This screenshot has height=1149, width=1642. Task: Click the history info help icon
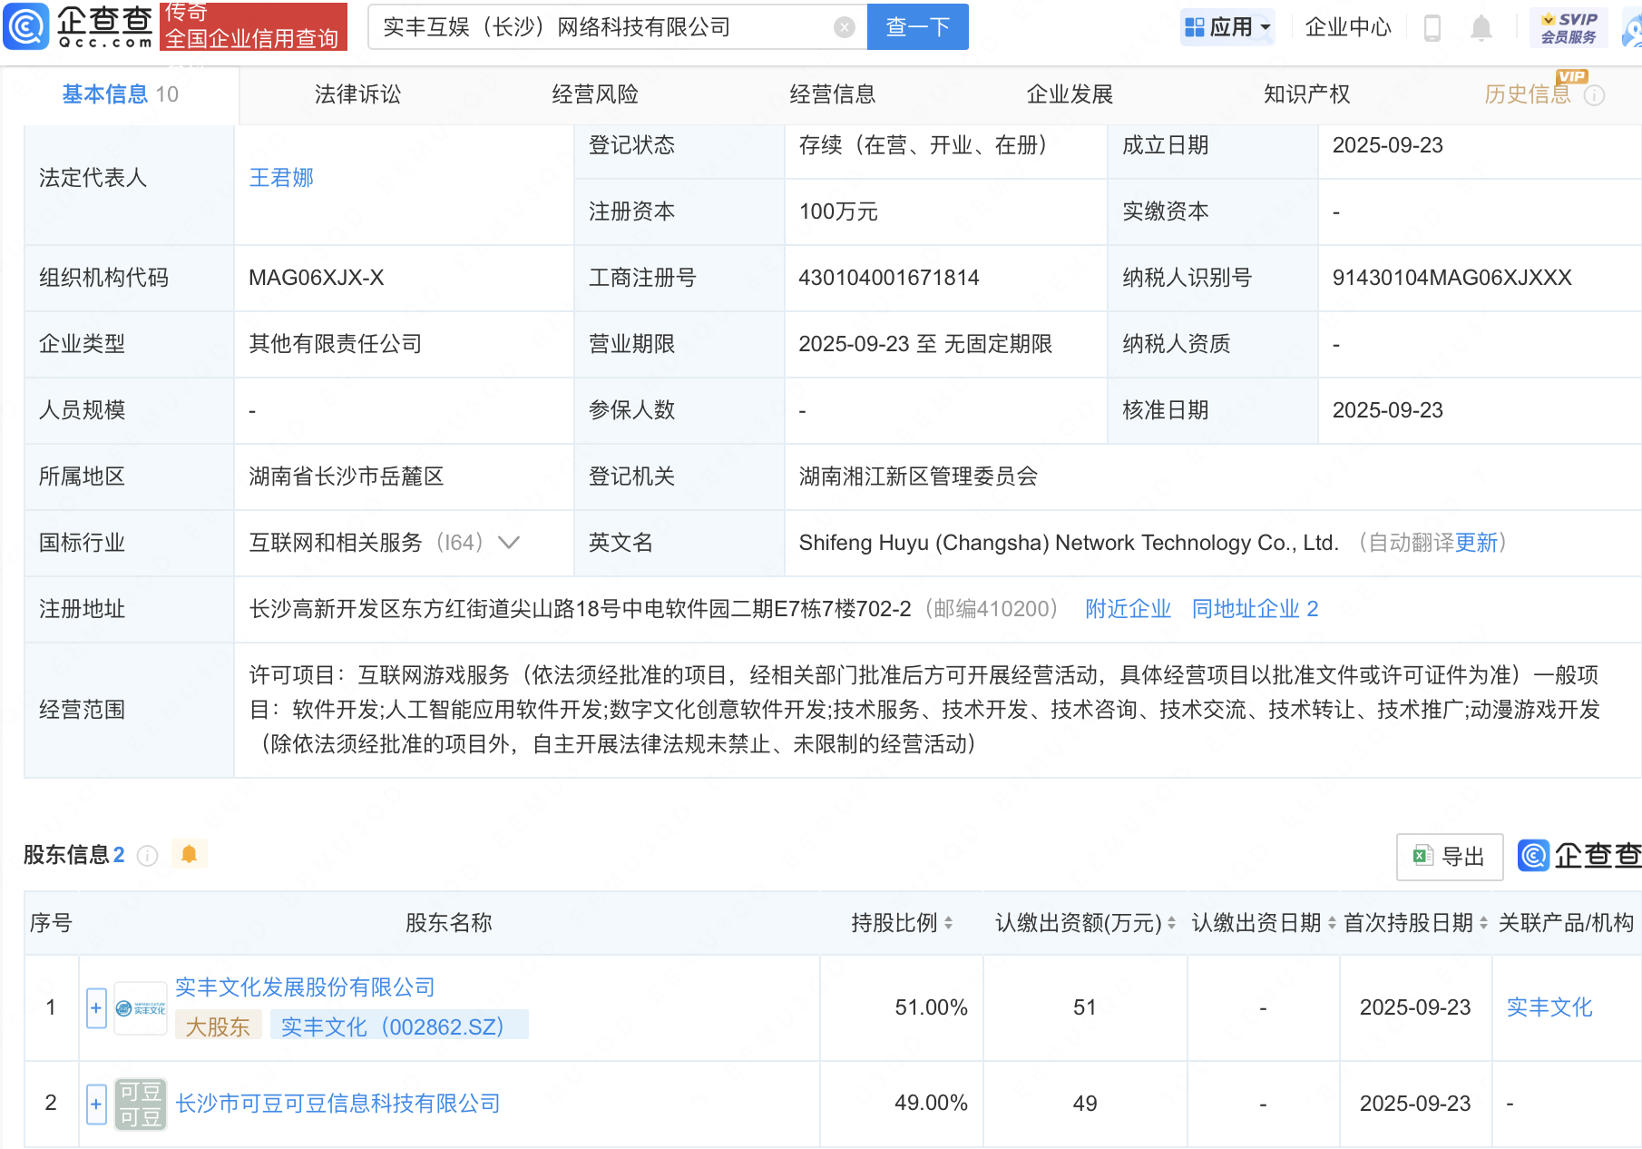tap(1594, 95)
